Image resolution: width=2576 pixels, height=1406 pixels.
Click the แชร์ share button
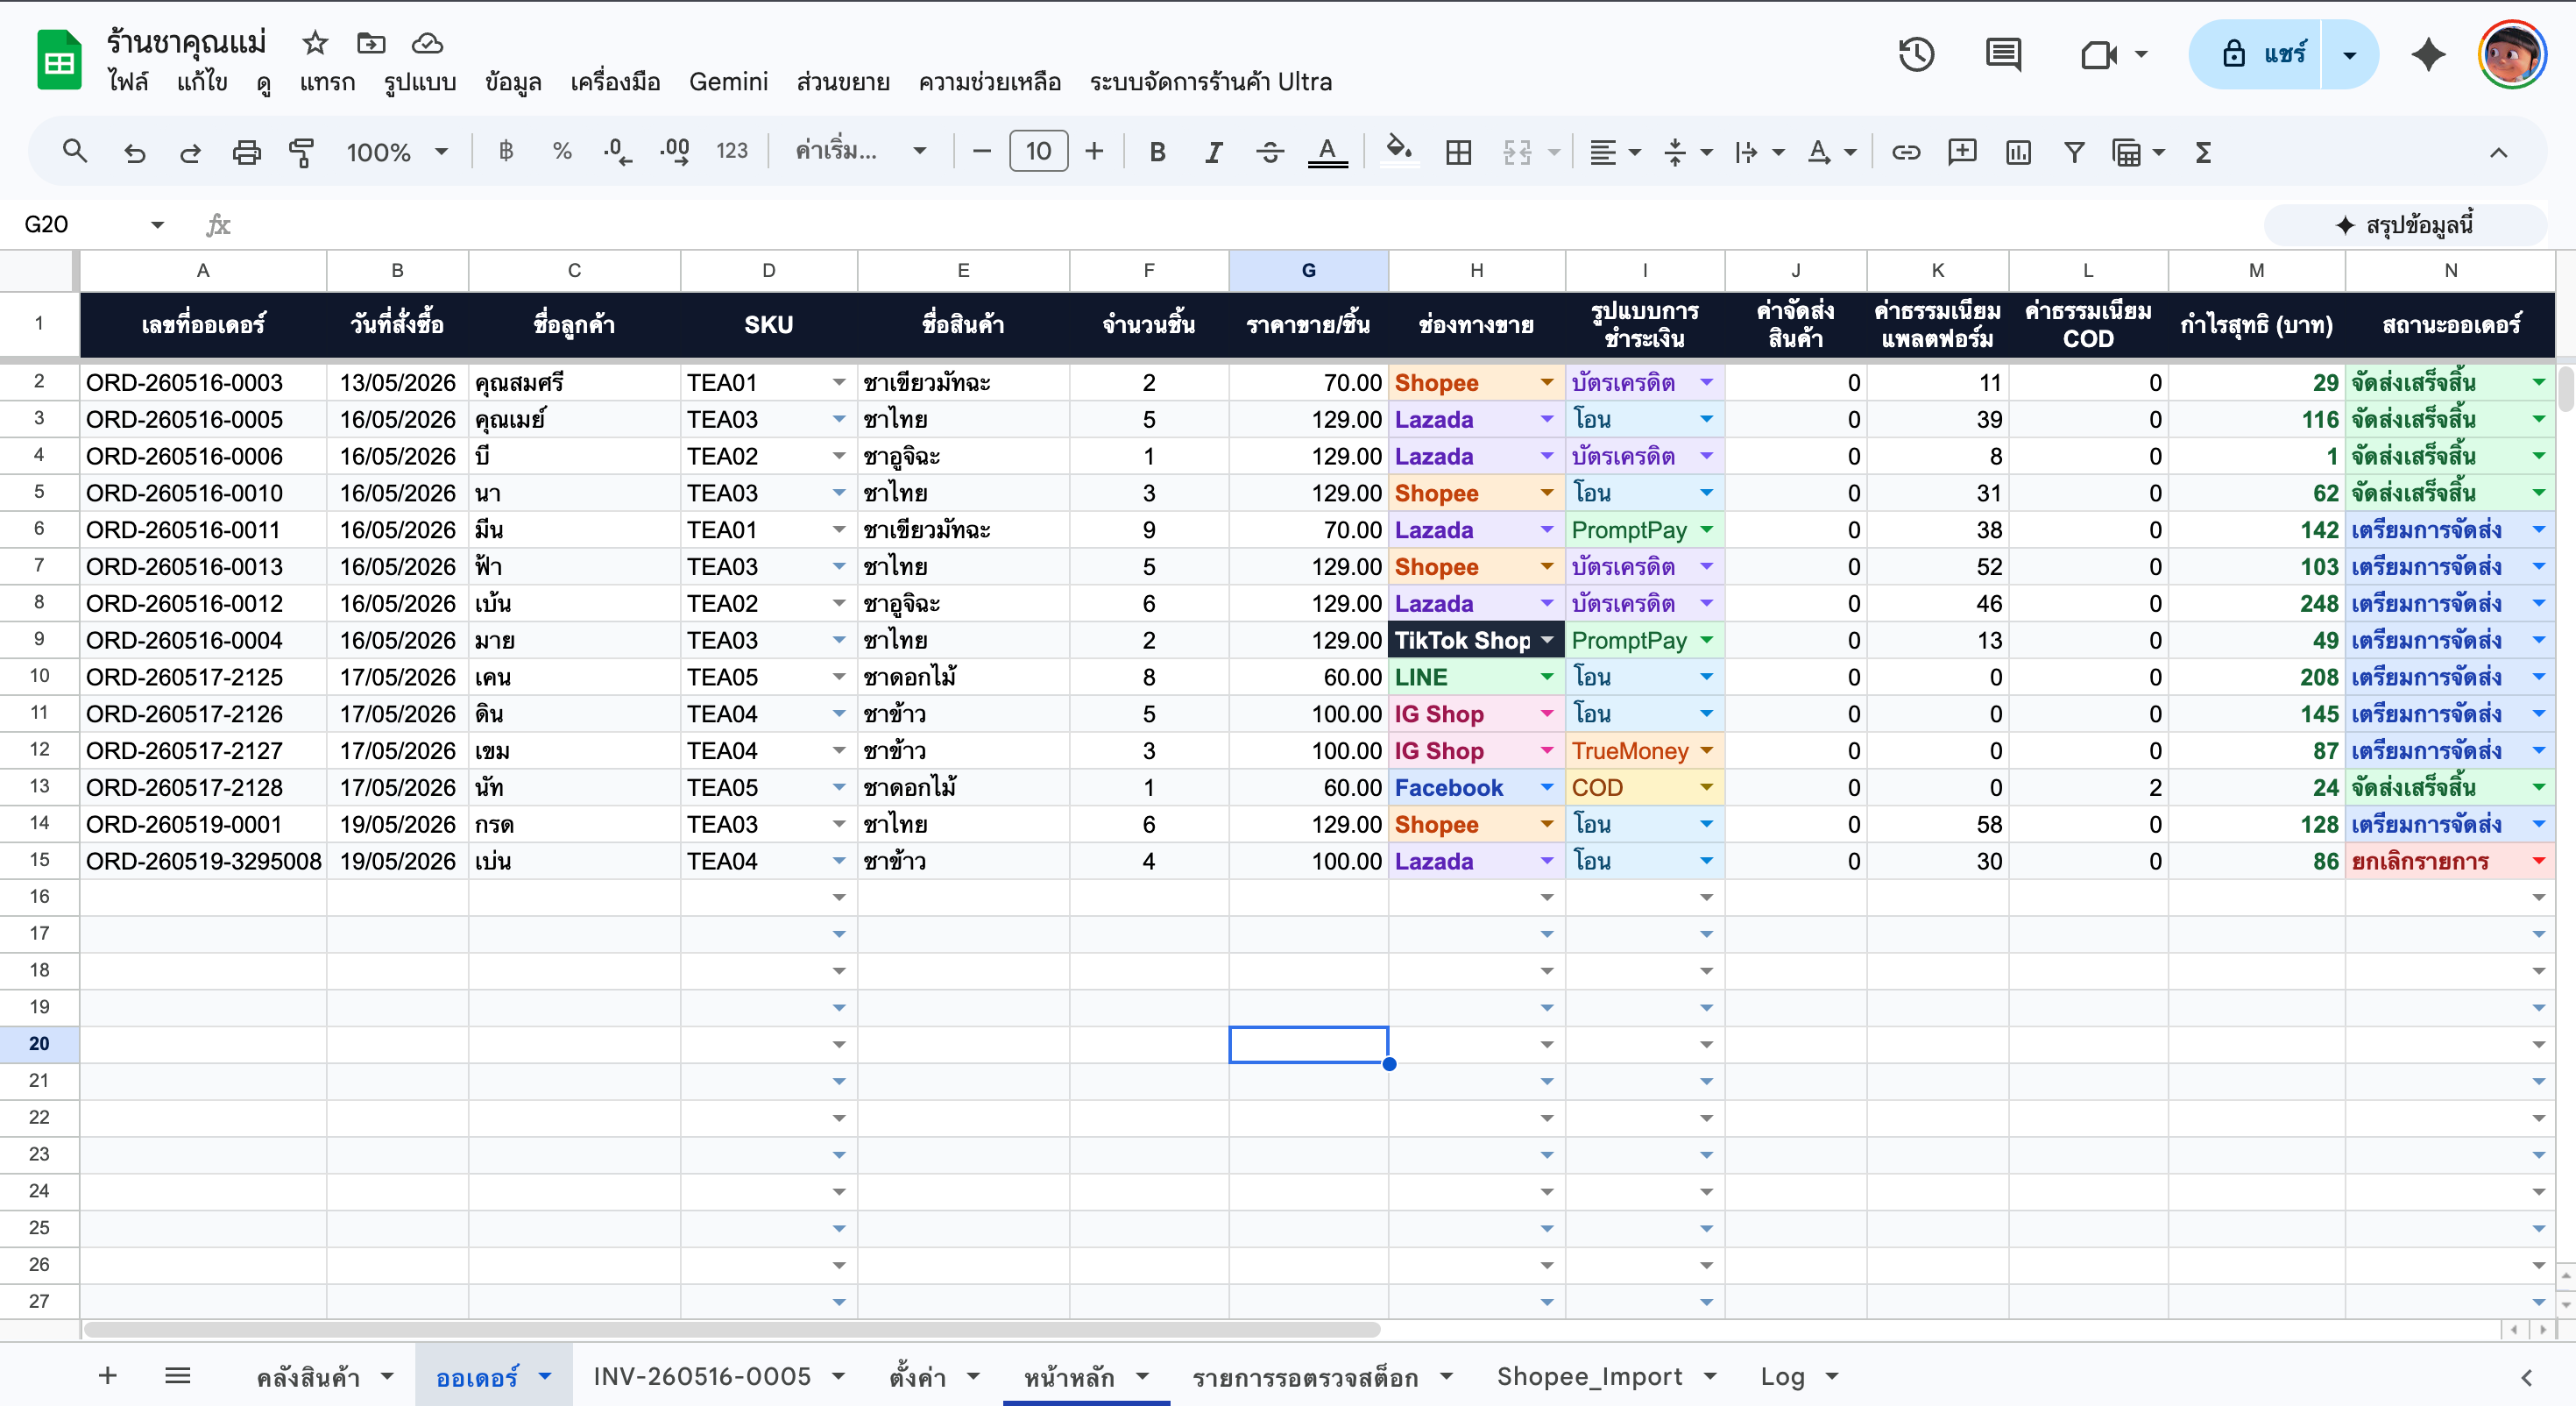[x=2256, y=54]
